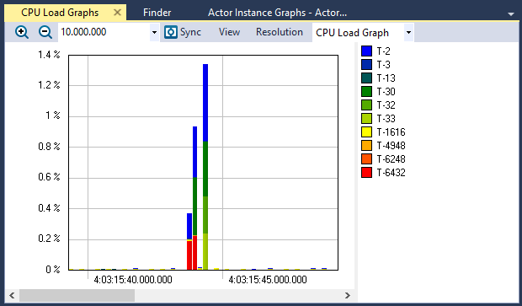This screenshot has height=306, width=522.
Task: Click the zoom in magnifier icon
Action: [x=22, y=32]
